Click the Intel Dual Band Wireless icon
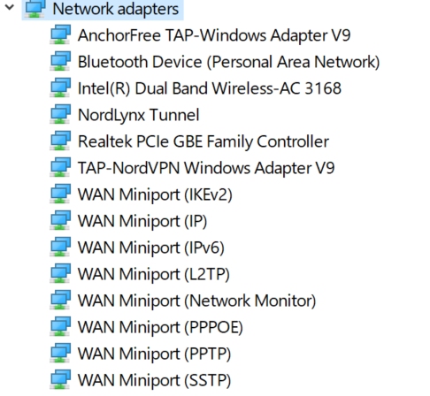This screenshot has width=430, height=396. [x=60, y=88]
